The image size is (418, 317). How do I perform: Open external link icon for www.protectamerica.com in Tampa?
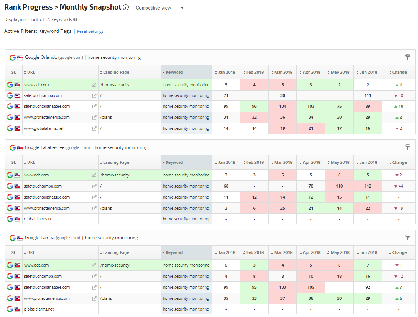94,299
